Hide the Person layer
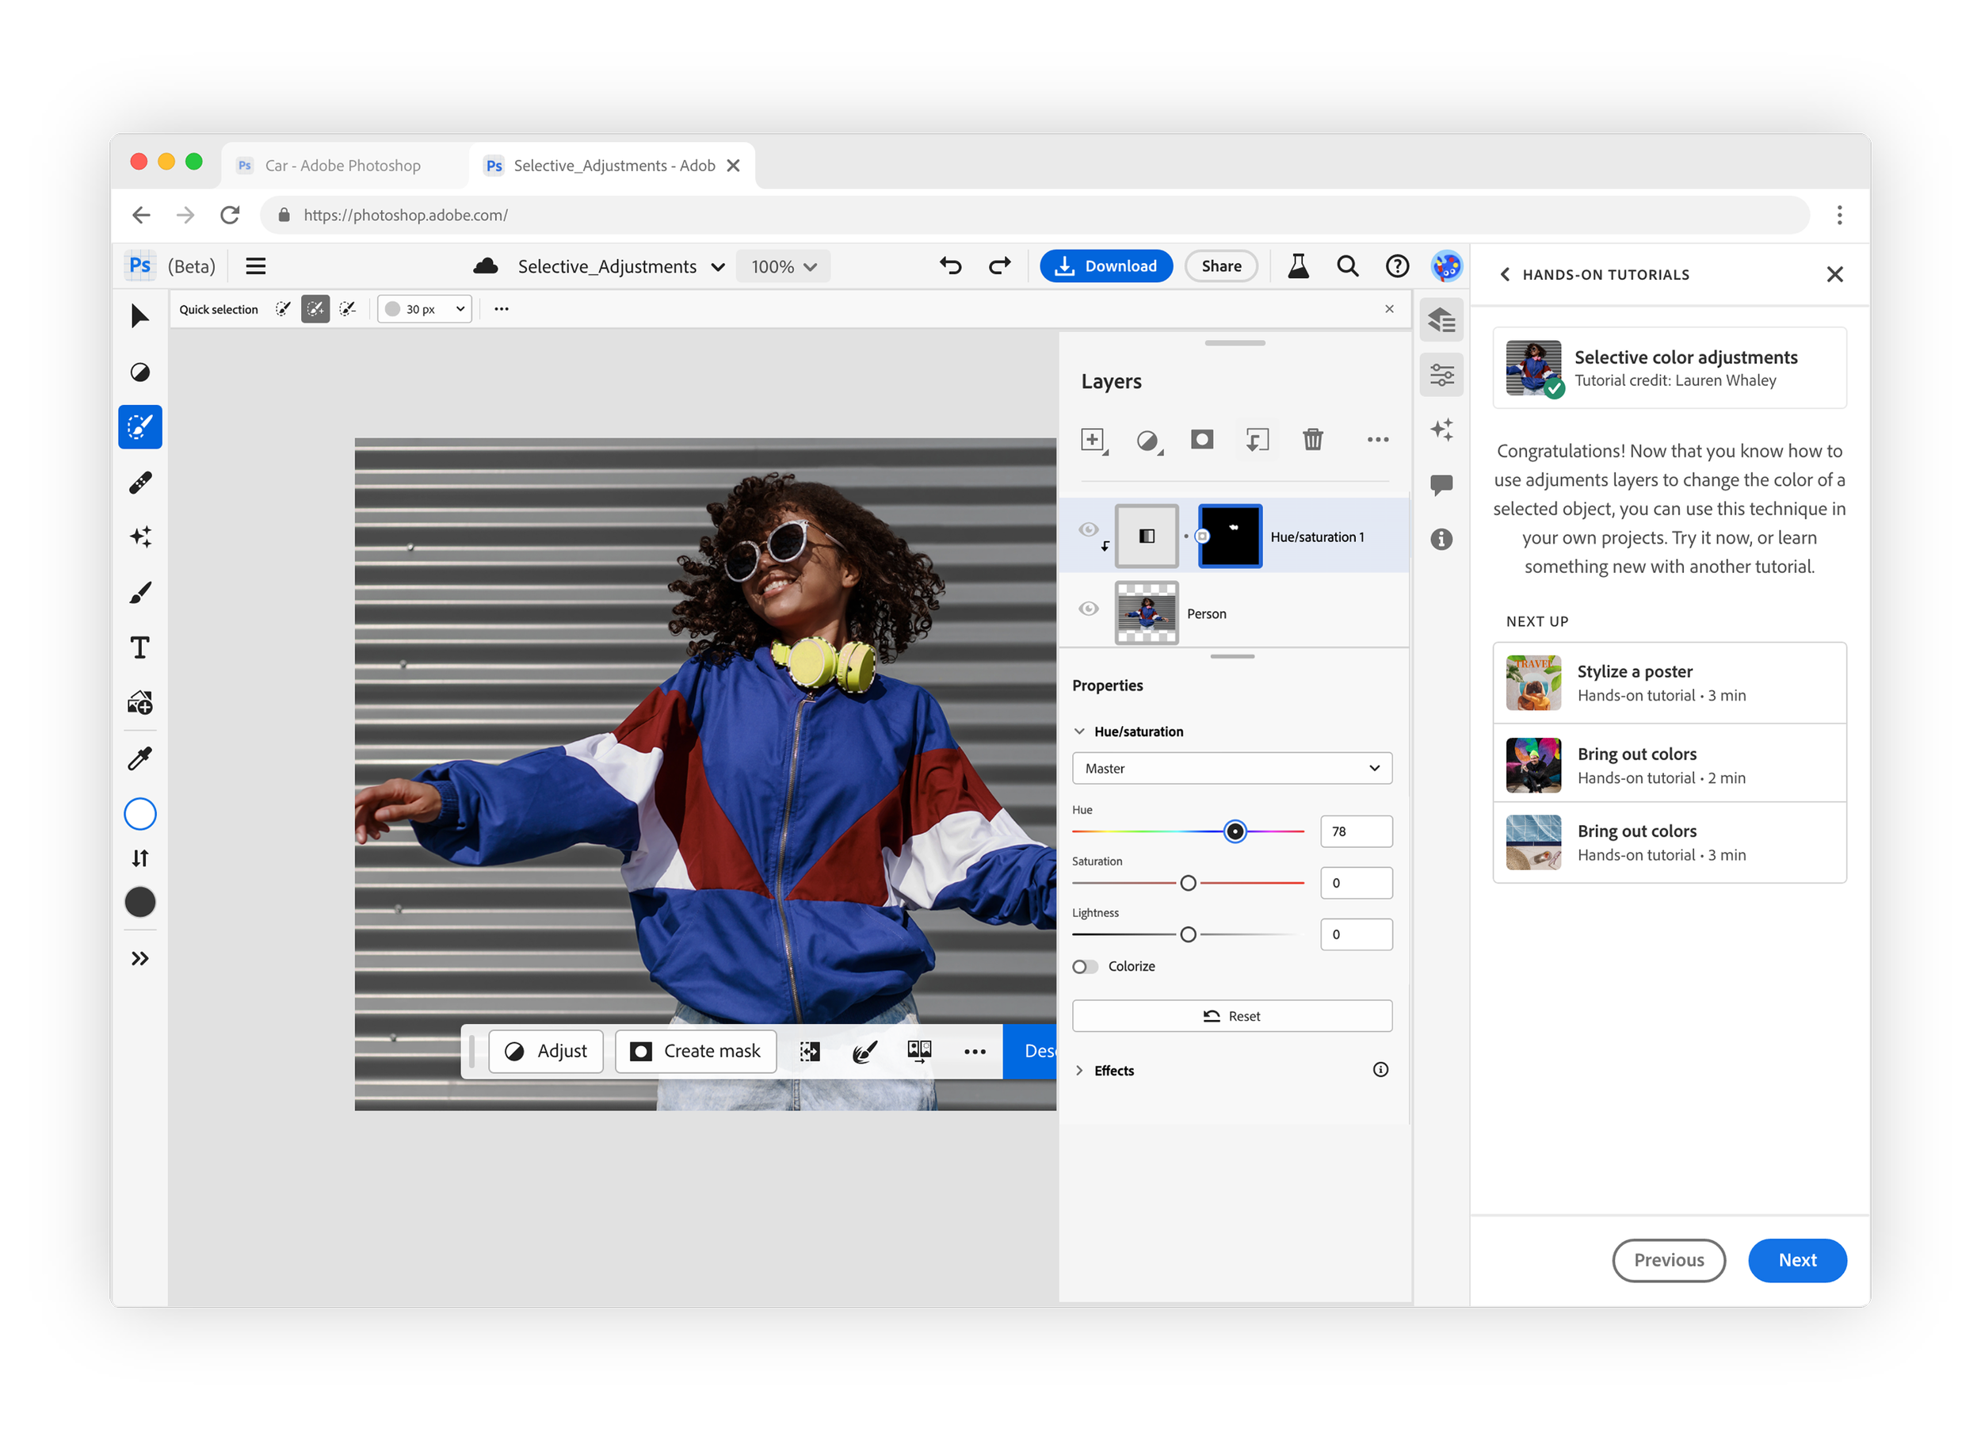 tap(1088, 609)
